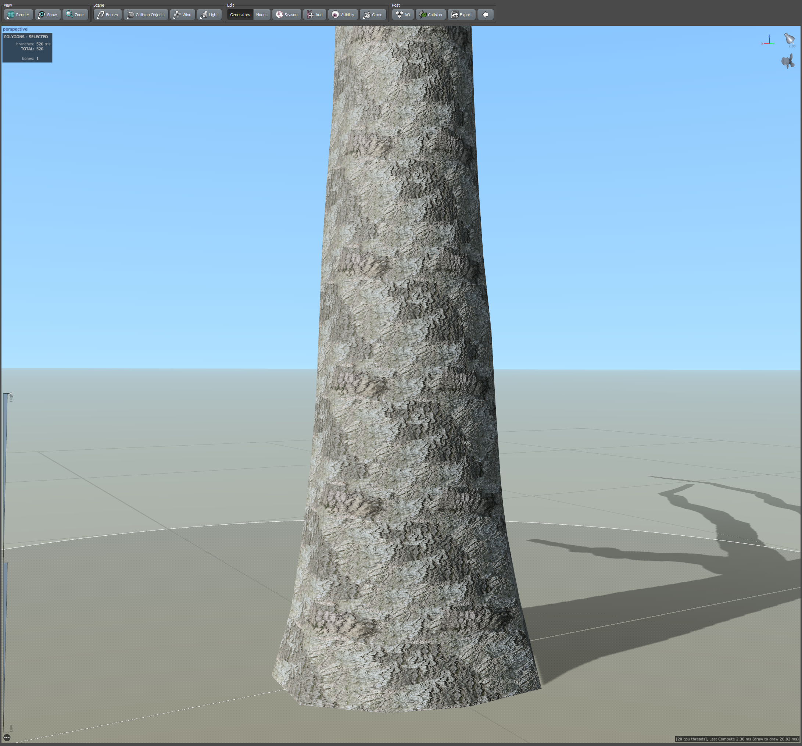802x746 pixels.
Task: Switch to Nodes edit mode
Action: tap(261, 15)
